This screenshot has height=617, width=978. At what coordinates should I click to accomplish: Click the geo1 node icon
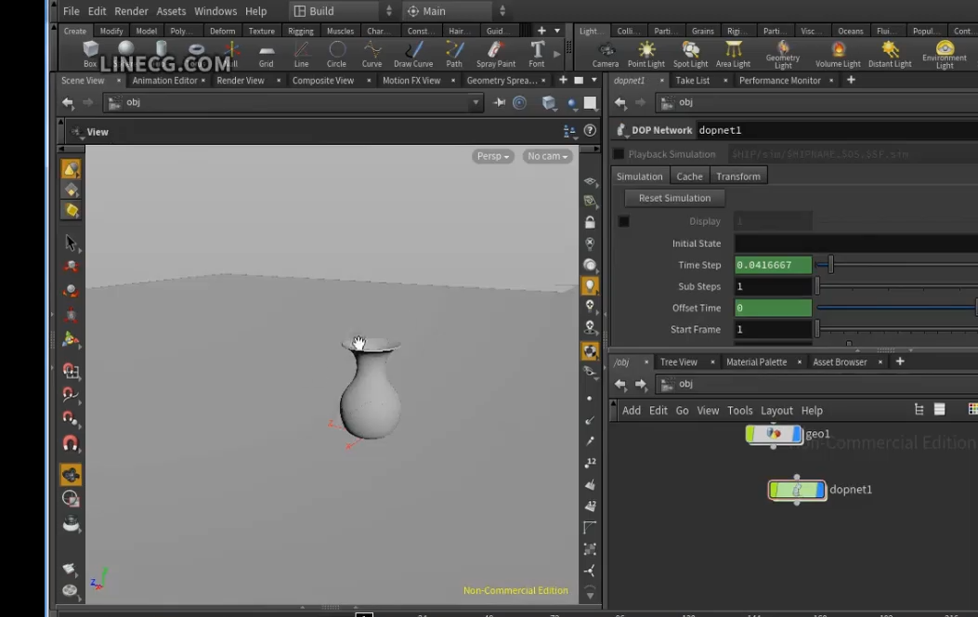coord(774,434)
